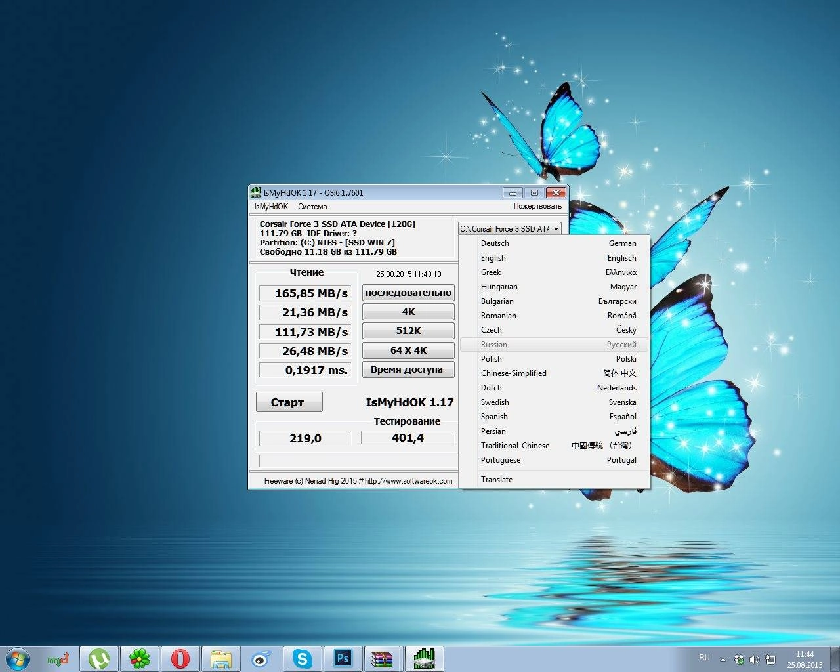The image size is (840, 672).
Task: Select Bulgarian language
Action: tap(554, 301)
